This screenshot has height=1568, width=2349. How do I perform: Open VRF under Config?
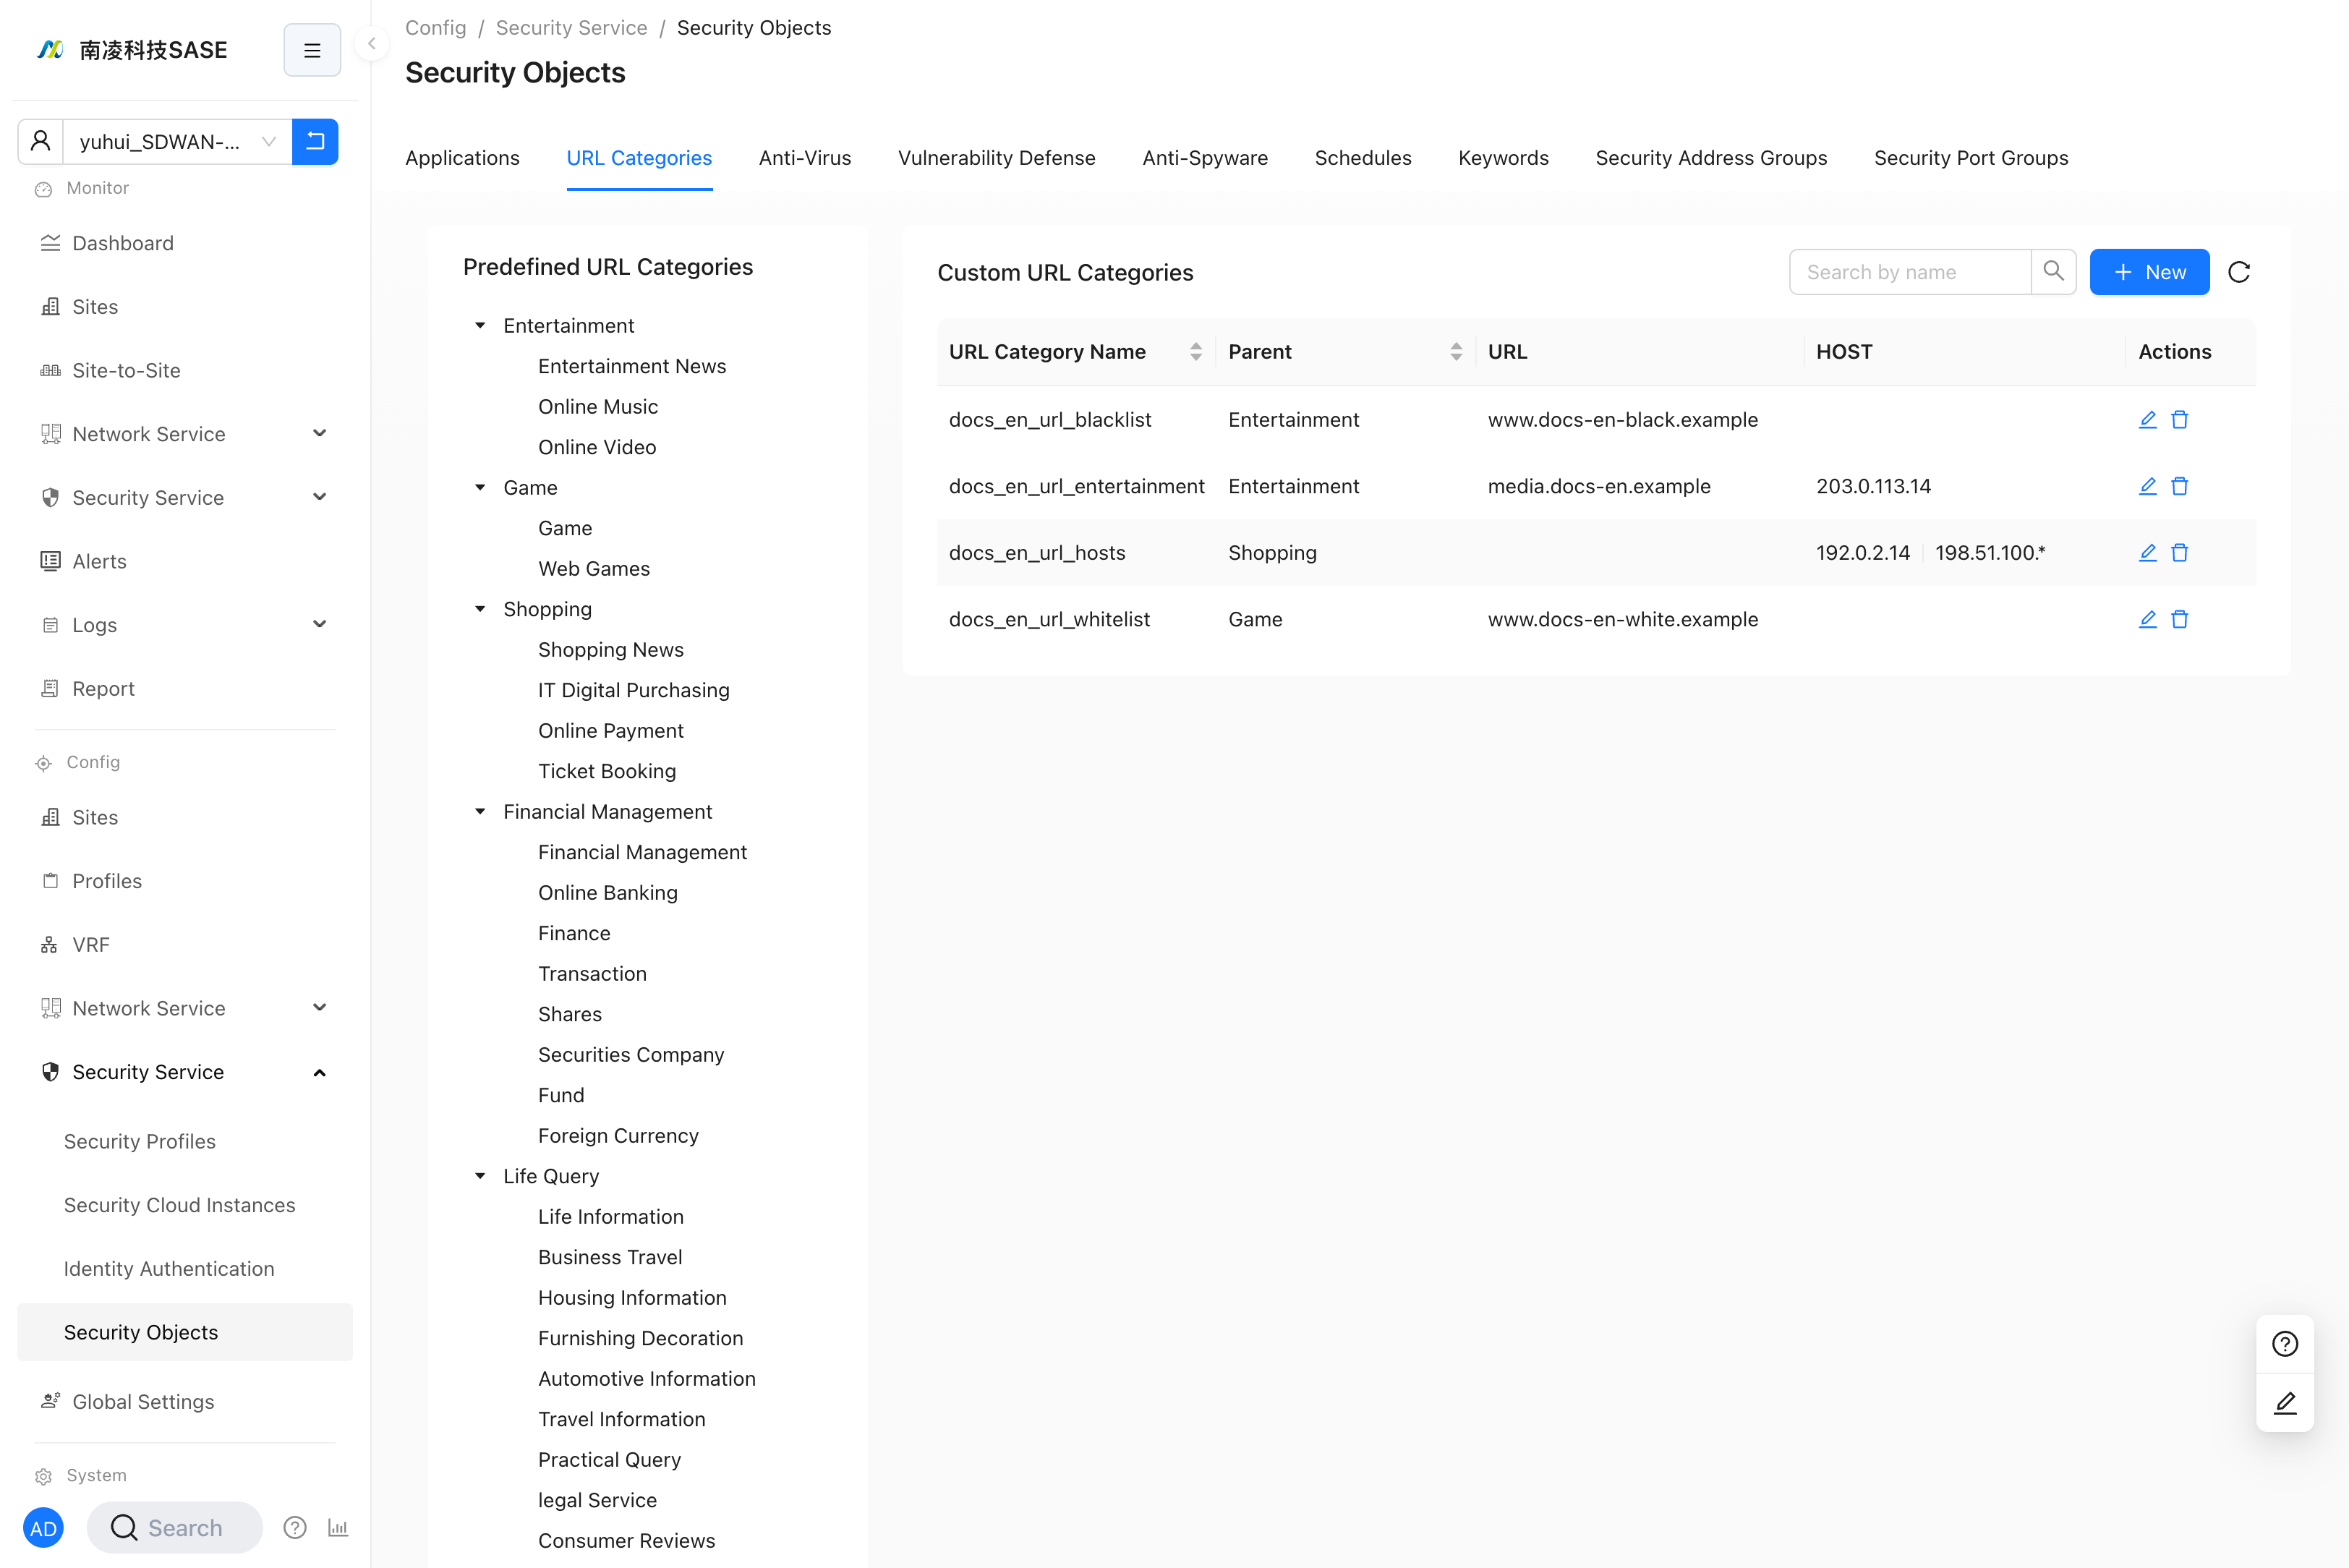pos(186,945)
